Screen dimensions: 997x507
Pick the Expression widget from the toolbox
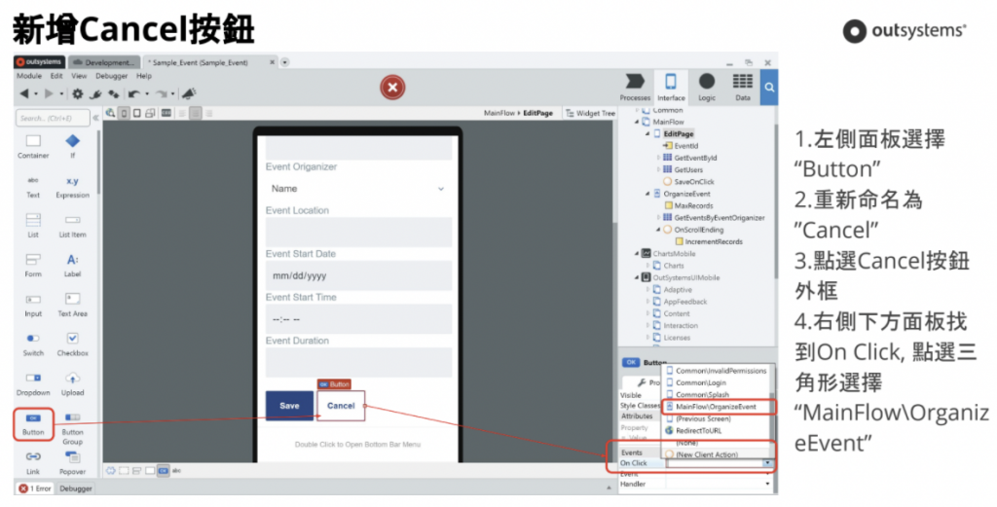72,187
